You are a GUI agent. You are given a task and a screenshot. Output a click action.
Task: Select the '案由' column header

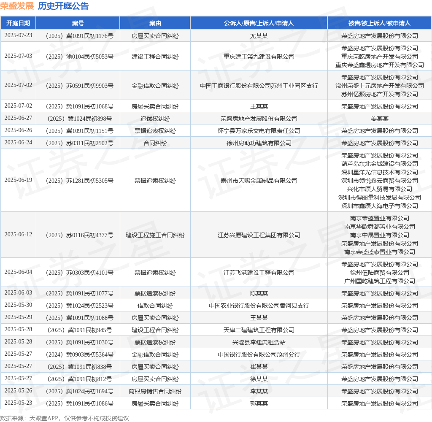point(155,23)
